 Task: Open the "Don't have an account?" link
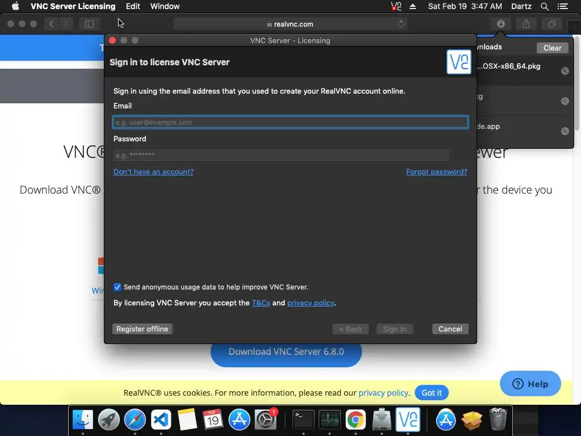[153, 171]
